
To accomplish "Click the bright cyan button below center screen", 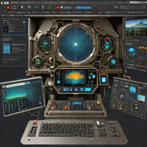I will (88, 90).
